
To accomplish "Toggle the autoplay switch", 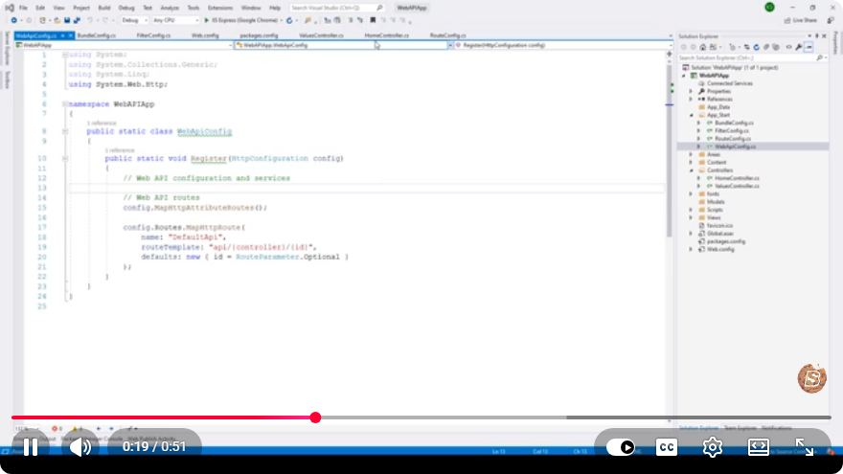I will 621,447.
